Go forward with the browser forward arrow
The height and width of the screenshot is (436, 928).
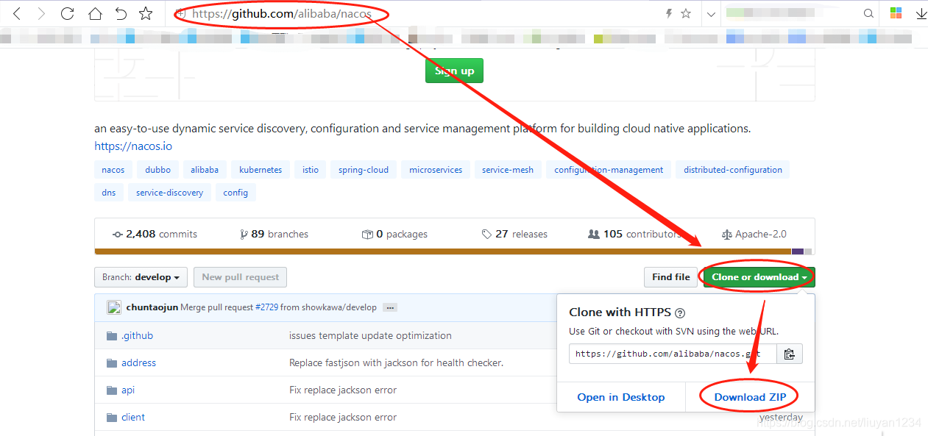click(x=41, y=13)
